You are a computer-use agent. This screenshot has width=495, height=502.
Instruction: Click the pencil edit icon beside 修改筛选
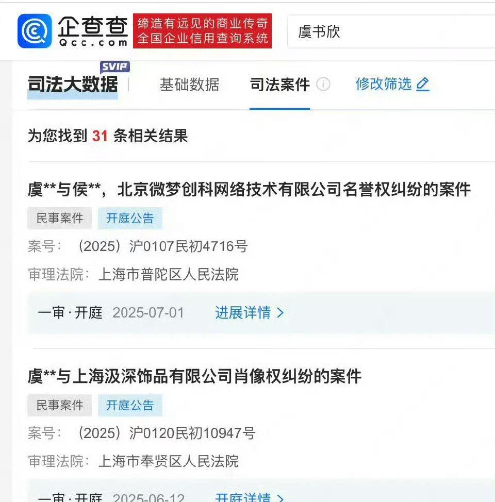coord(423,84)
